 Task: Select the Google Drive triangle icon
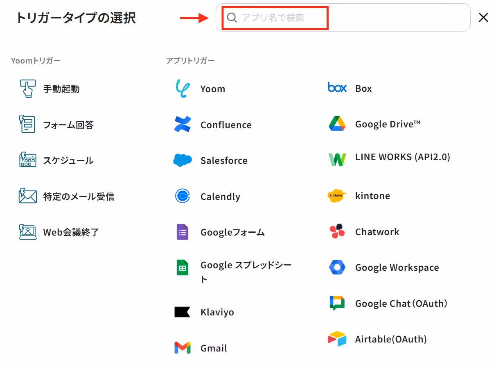[x=337, y=124]
